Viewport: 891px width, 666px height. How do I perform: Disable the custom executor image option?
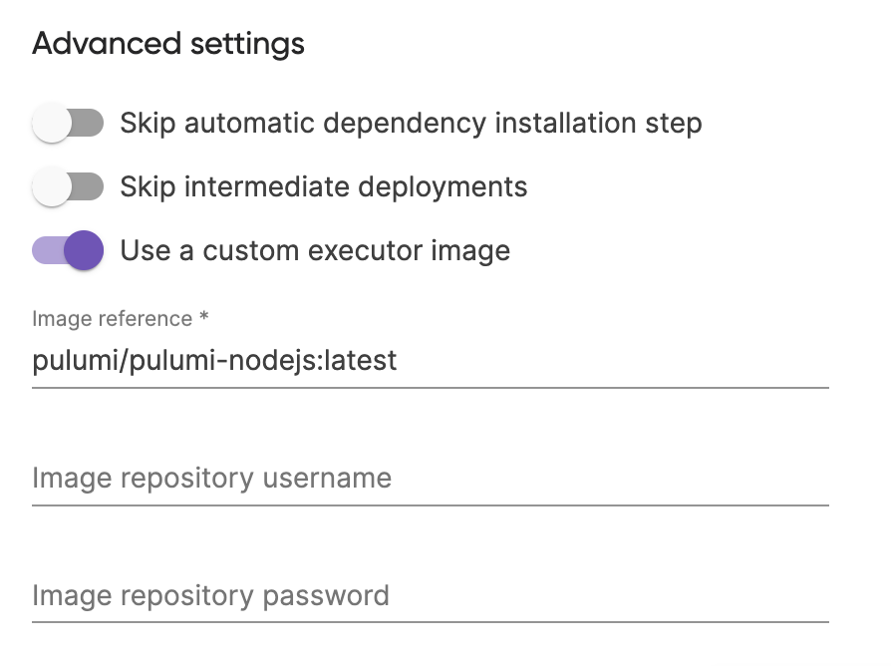[67, 250]
